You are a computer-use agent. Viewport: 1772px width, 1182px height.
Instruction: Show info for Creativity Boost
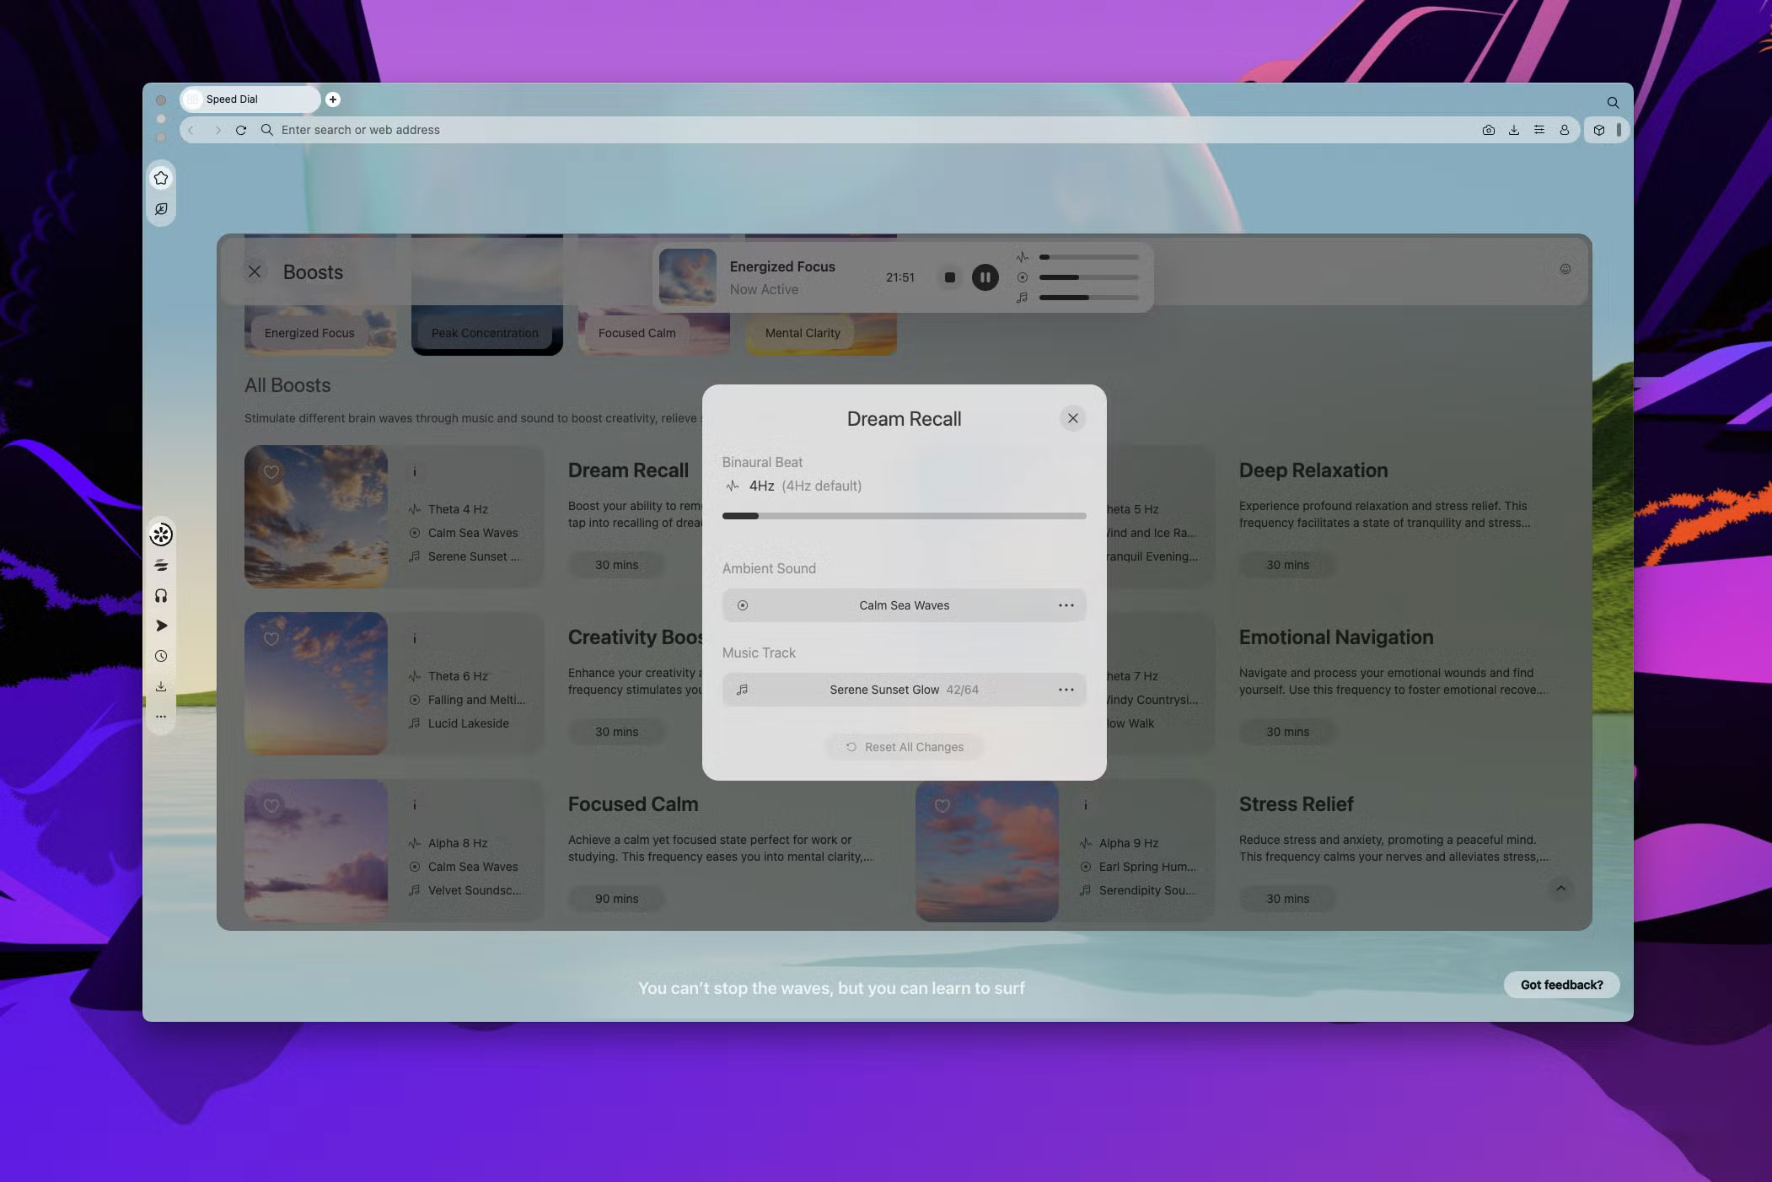click(414, 639)
